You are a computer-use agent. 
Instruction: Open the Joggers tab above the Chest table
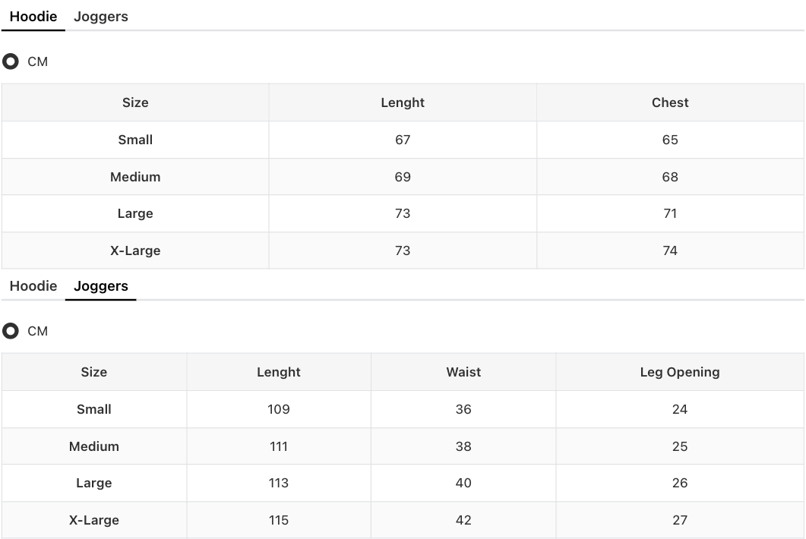click(x=101, y=17)
